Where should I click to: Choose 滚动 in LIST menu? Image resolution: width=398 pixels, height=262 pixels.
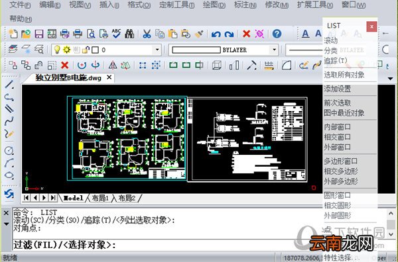click(x=331, y=40)
